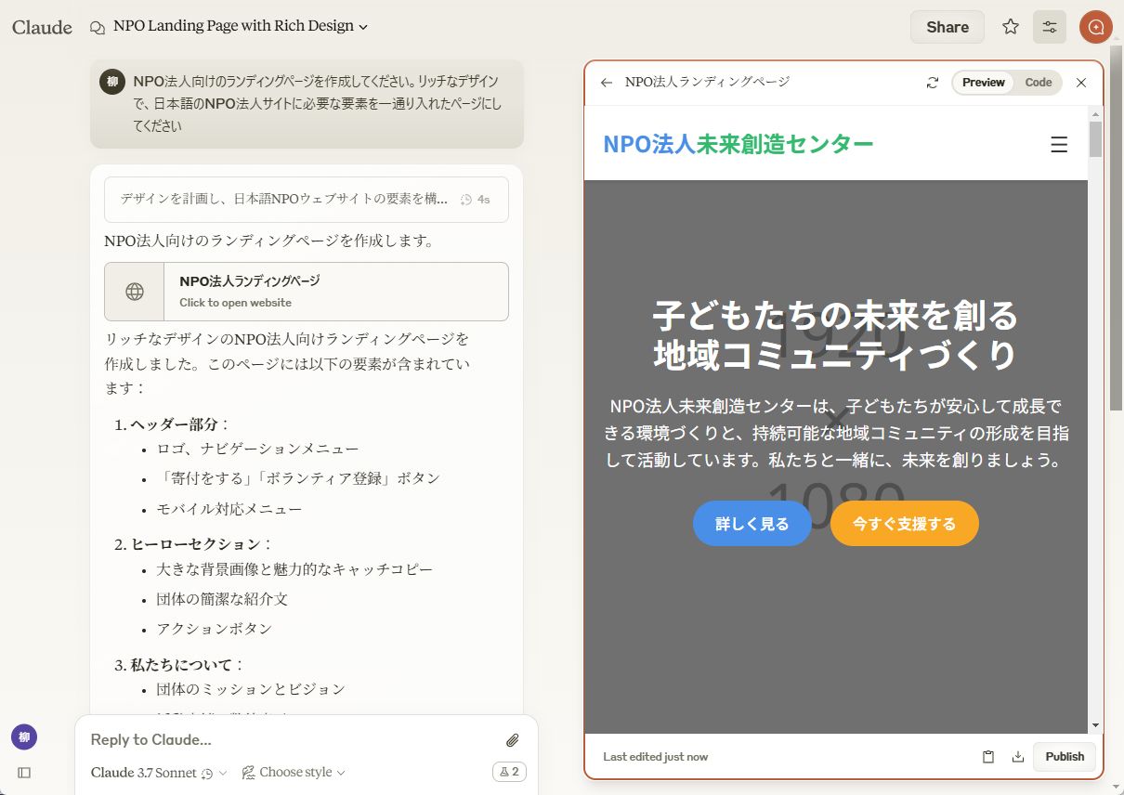
Task: Click the preview scrollbar down arrow
Action: (1095, 725)
